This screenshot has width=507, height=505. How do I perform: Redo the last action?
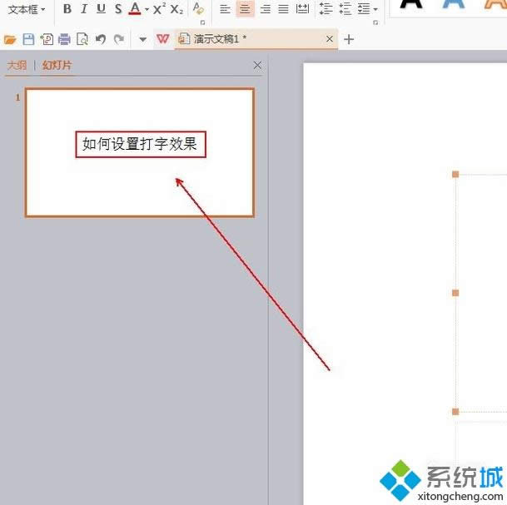click(119, 39)
